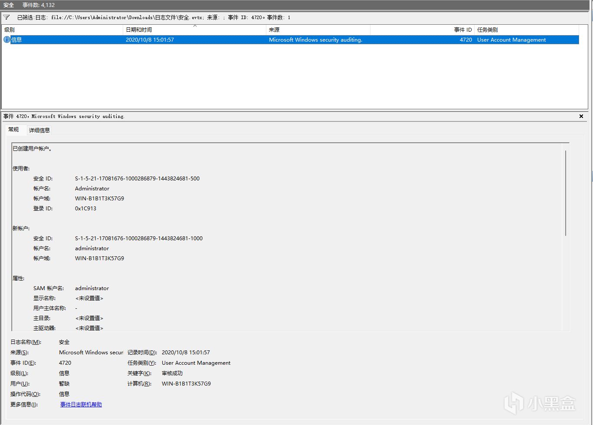Click the blue information icon in the event row
Viewport: 593px width, 425px height.
tap(7, 39)
